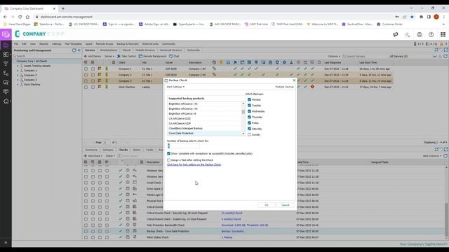Open the Reports menu
Image resolution: width=449 pixels, height=252 pixels.
[43, 44]
